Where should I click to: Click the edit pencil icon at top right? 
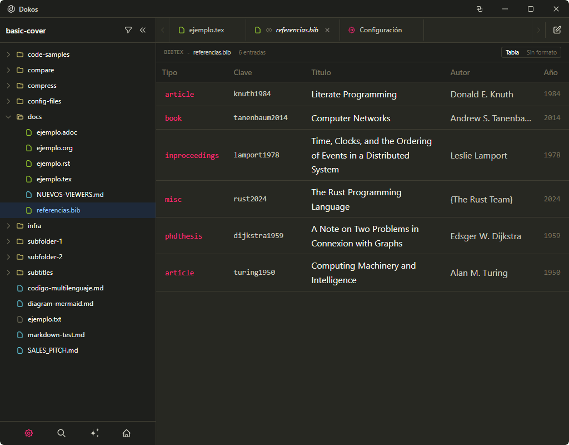point(557,30)
